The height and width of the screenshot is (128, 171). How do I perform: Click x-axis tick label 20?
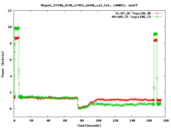(31, 121)
